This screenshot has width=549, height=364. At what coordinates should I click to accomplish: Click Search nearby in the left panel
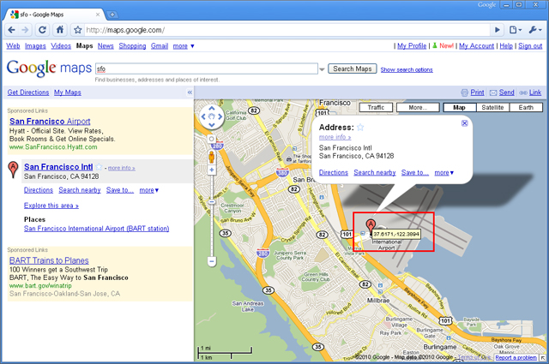coord(80,190)
